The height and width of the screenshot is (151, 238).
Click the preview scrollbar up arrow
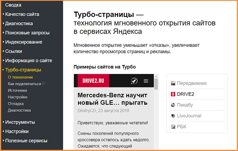click(156, 76)
